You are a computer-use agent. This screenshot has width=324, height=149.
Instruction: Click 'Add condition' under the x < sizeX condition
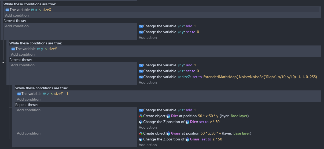coord(17,16)
